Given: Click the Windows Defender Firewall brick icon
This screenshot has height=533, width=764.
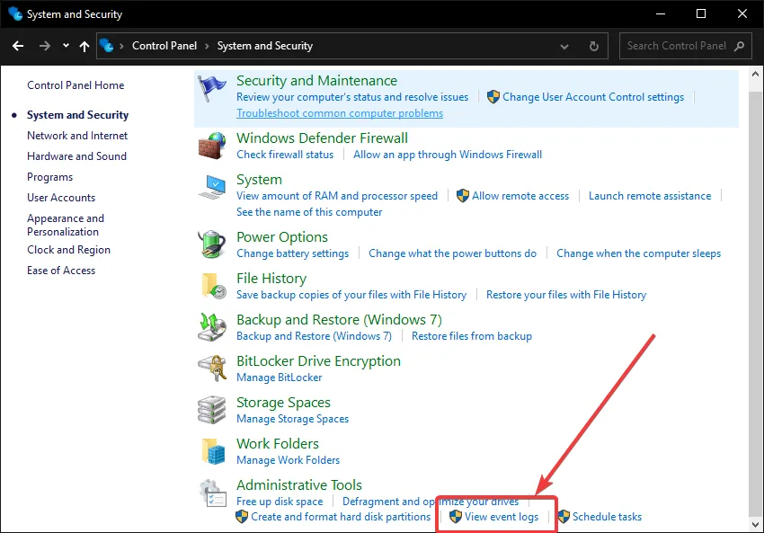Looking at the screenshot, I should point(212,147).
